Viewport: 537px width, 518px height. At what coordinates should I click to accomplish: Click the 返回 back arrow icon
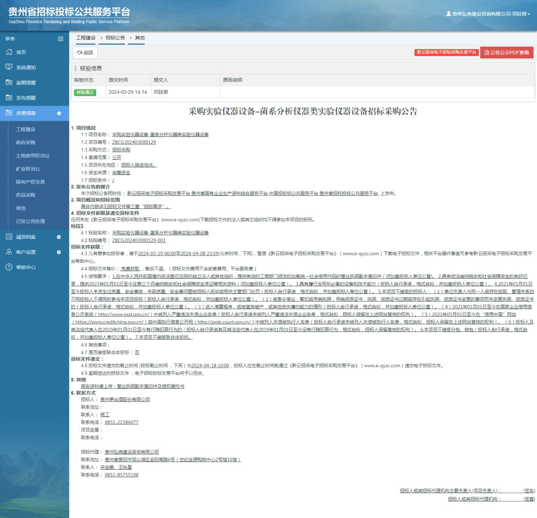click(x=80, y=52)
